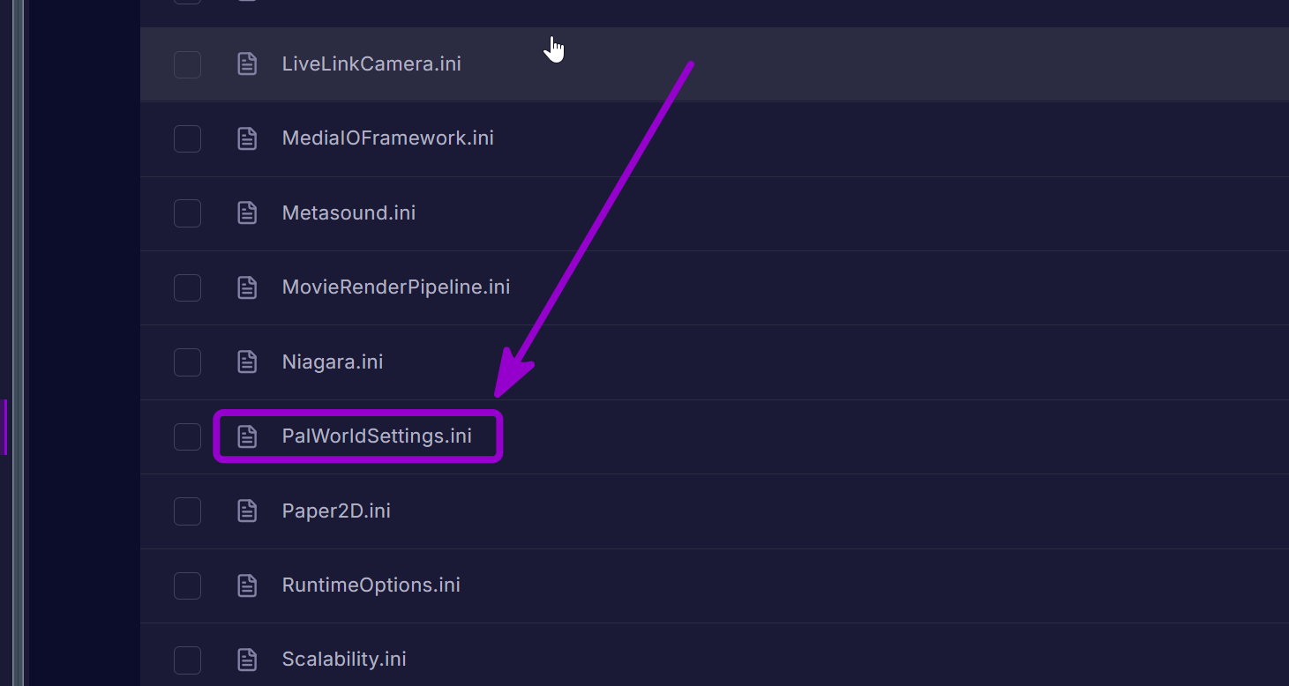Click the file icon beside Scalability.ini
The width and height of the screenshot is (1289, 686).
(247, 659)
